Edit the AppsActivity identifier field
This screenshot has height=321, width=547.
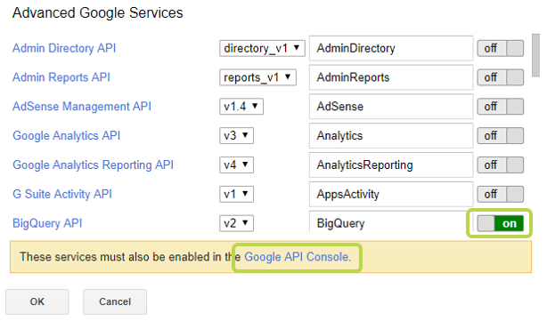(391, 194)
